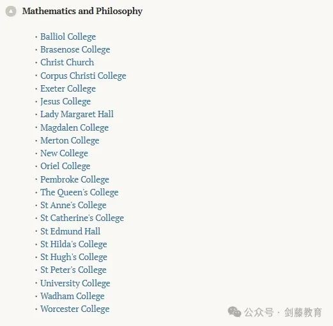Click the Merton College link
The image size is (333, 326).
(x=70, y=140)
